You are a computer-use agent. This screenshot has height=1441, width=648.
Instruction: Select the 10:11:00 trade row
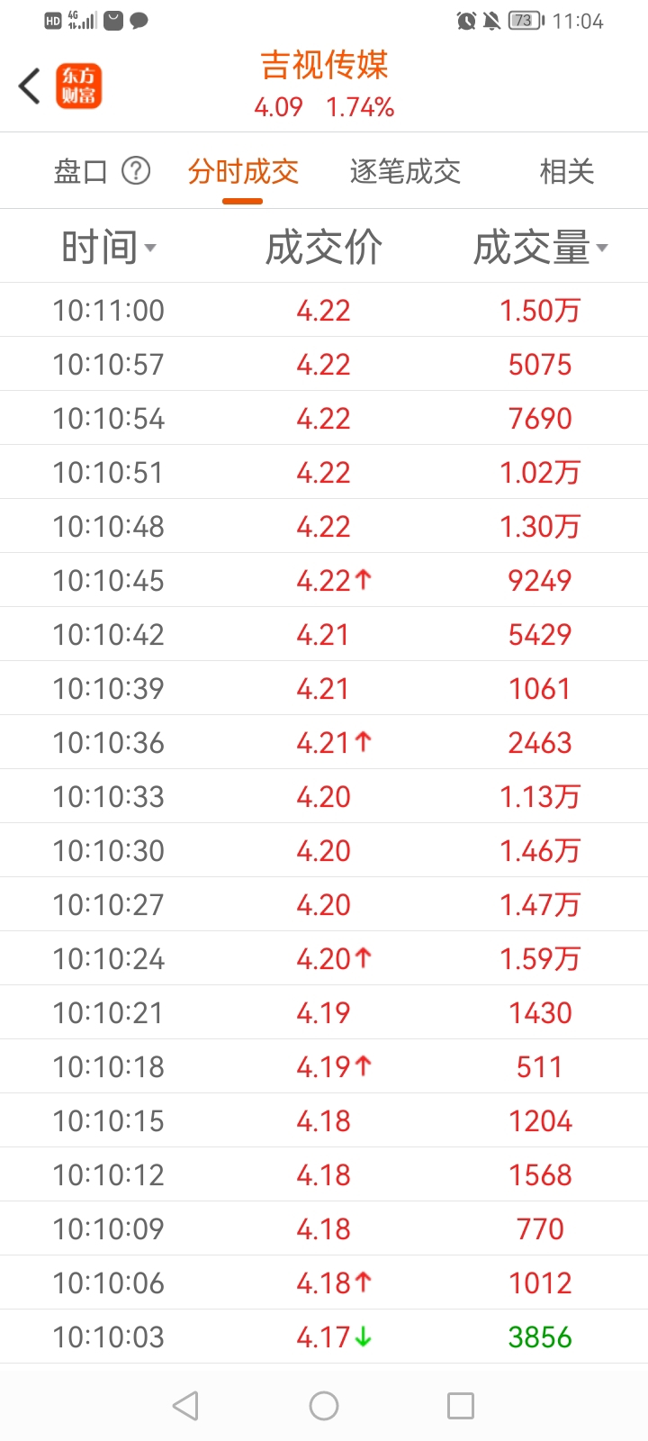(324, 310)
